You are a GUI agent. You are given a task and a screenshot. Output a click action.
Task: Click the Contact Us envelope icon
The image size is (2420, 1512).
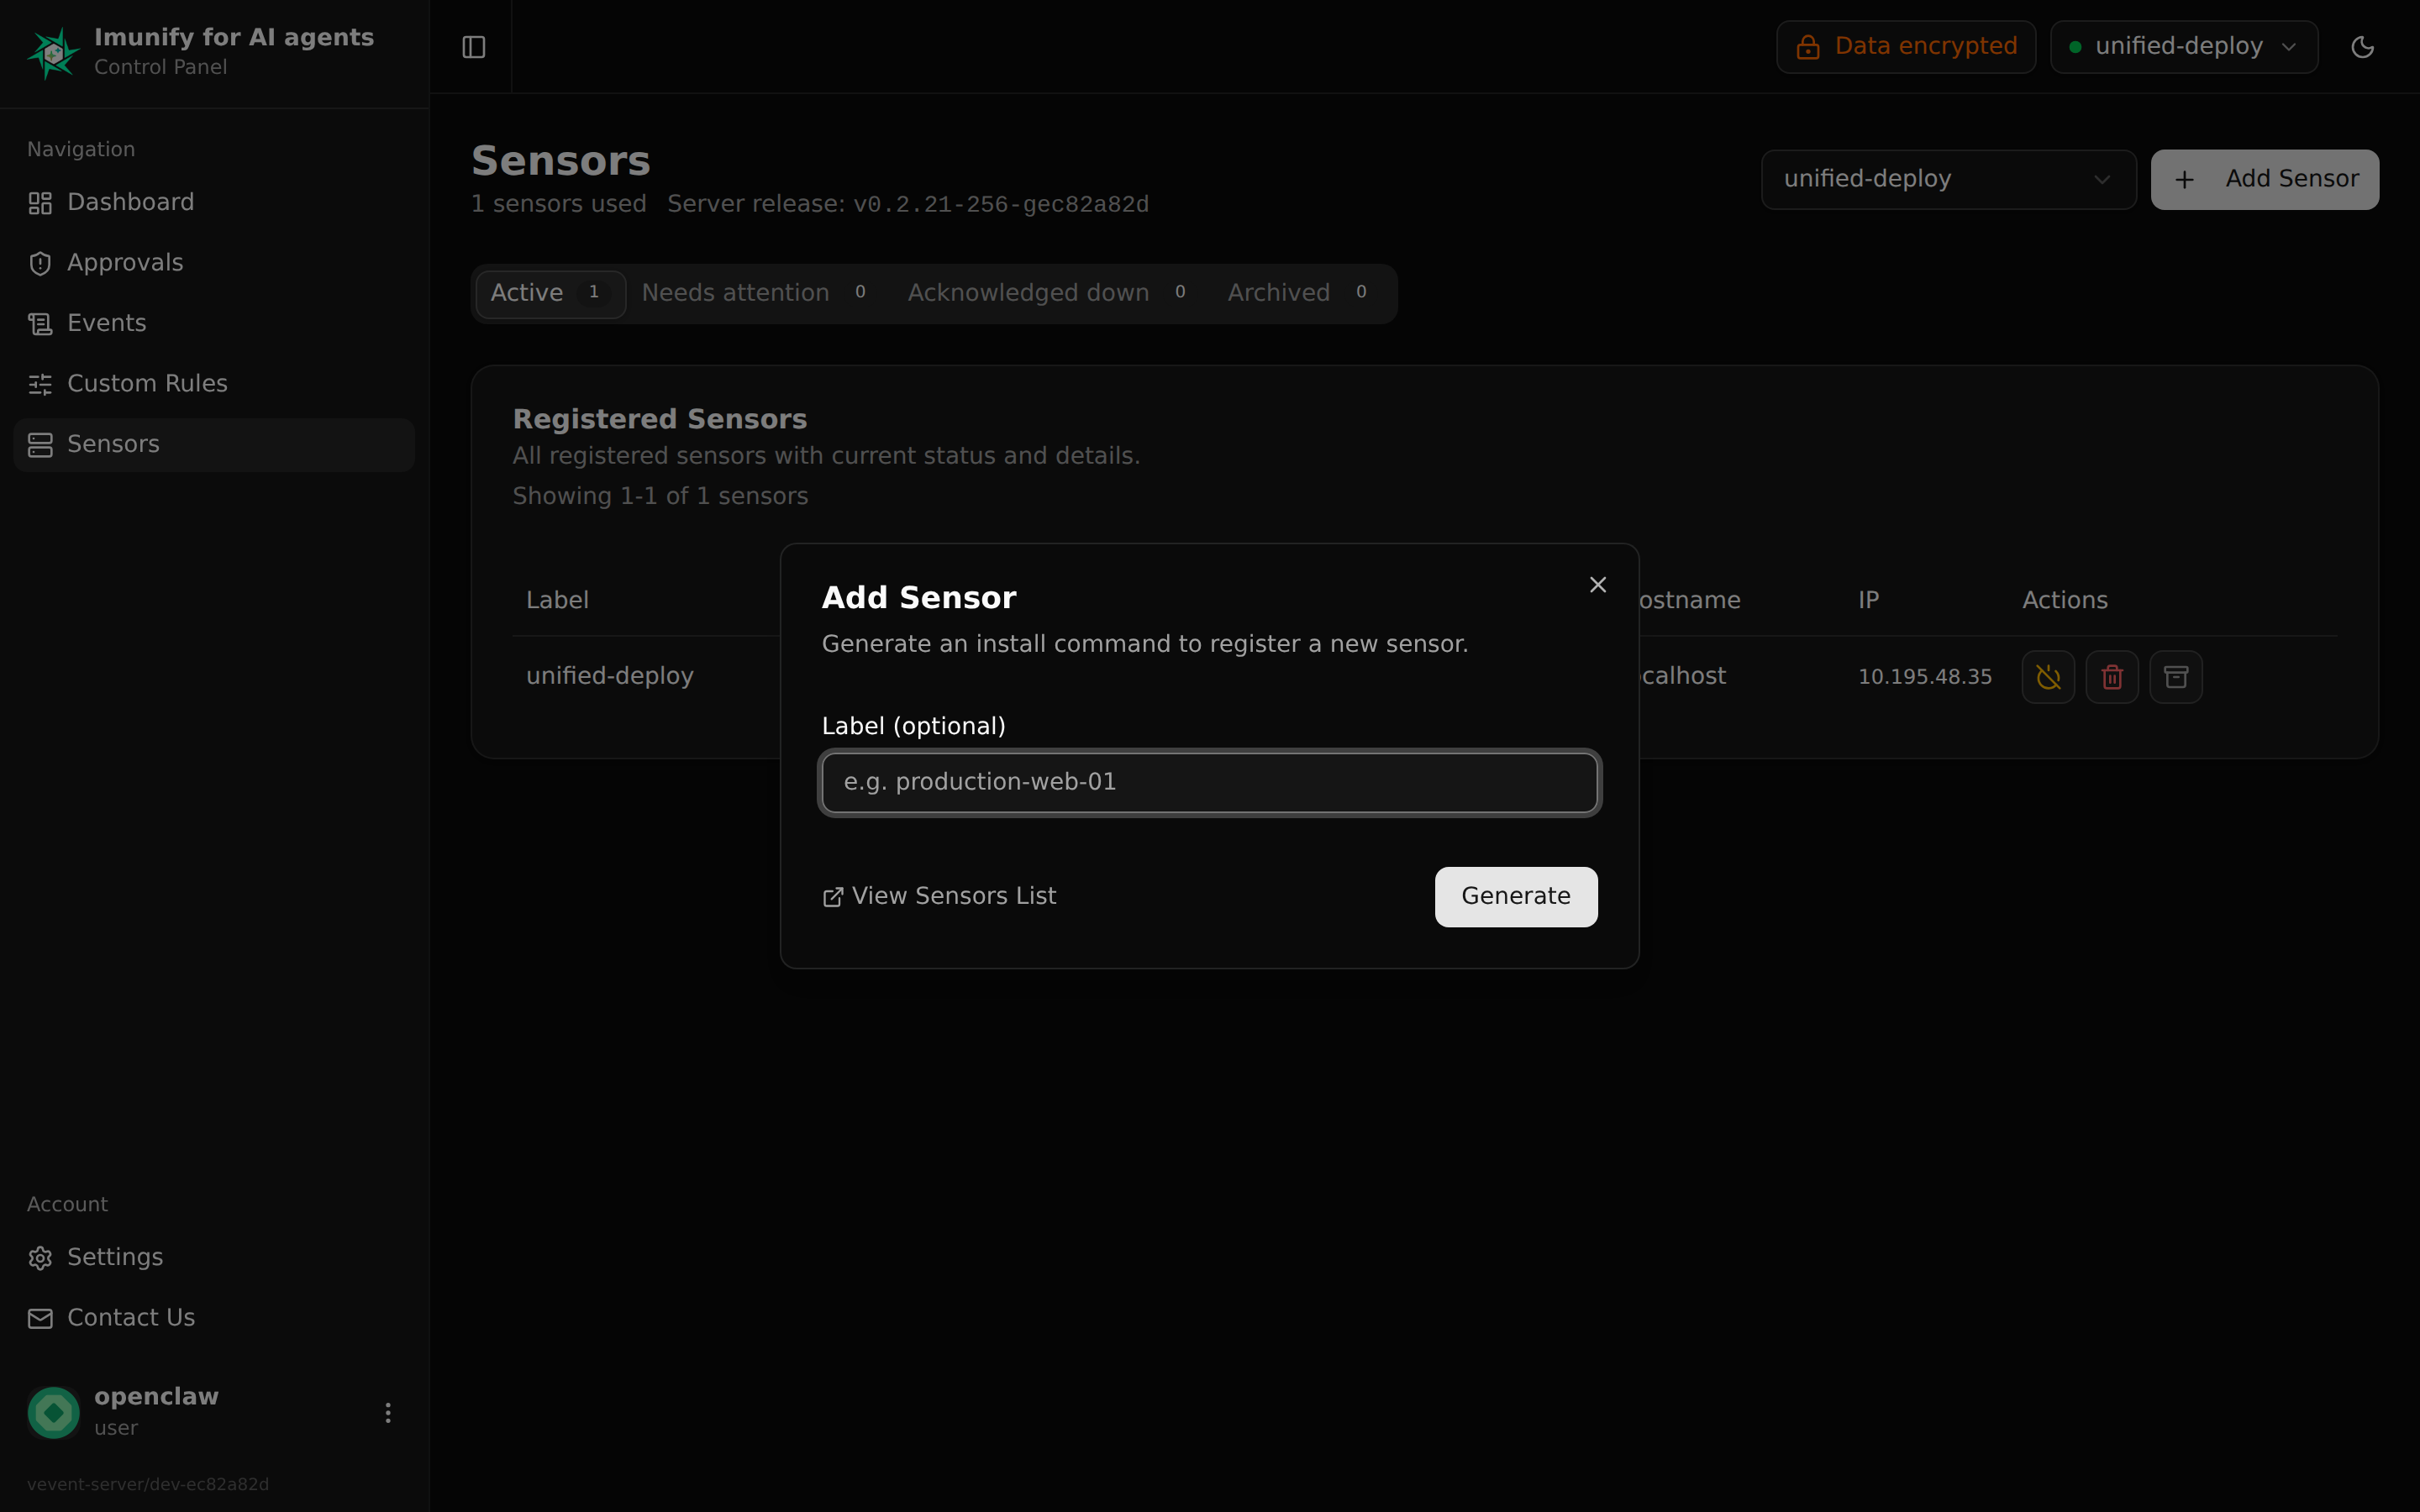coord(40,1319)
